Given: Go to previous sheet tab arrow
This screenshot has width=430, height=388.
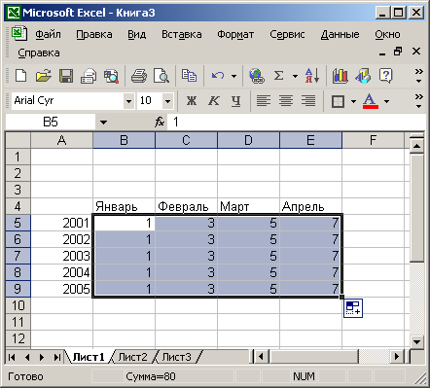Looking at the screenshot, I should coord(27,357).
